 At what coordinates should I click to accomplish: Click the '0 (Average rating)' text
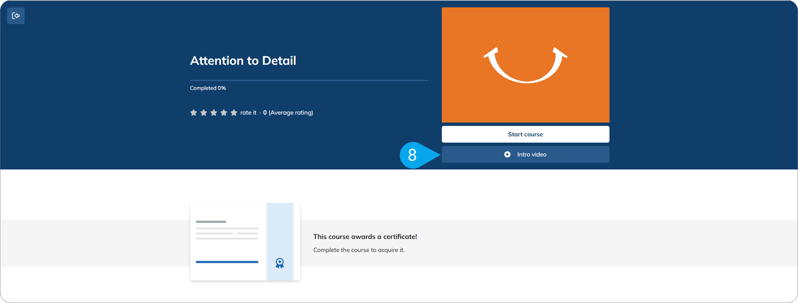pos(288,113)
